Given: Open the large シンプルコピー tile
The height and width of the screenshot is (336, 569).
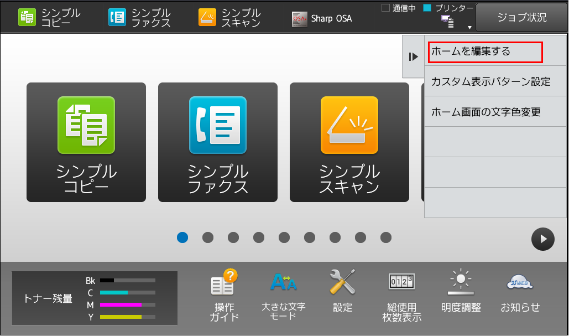Looking at the screenshot, I should click(x=86, y=142).
